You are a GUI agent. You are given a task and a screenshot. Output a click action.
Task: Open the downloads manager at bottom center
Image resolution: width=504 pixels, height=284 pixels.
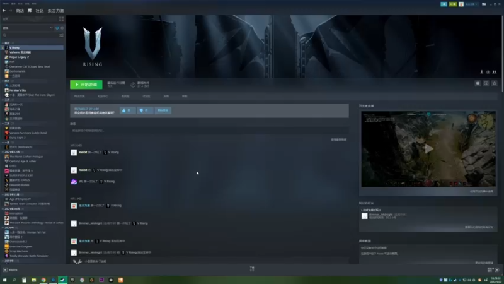tap(252, 269)
